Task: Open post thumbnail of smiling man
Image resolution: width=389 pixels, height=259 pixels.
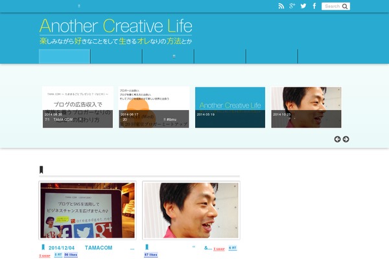Action: [191, 210]
